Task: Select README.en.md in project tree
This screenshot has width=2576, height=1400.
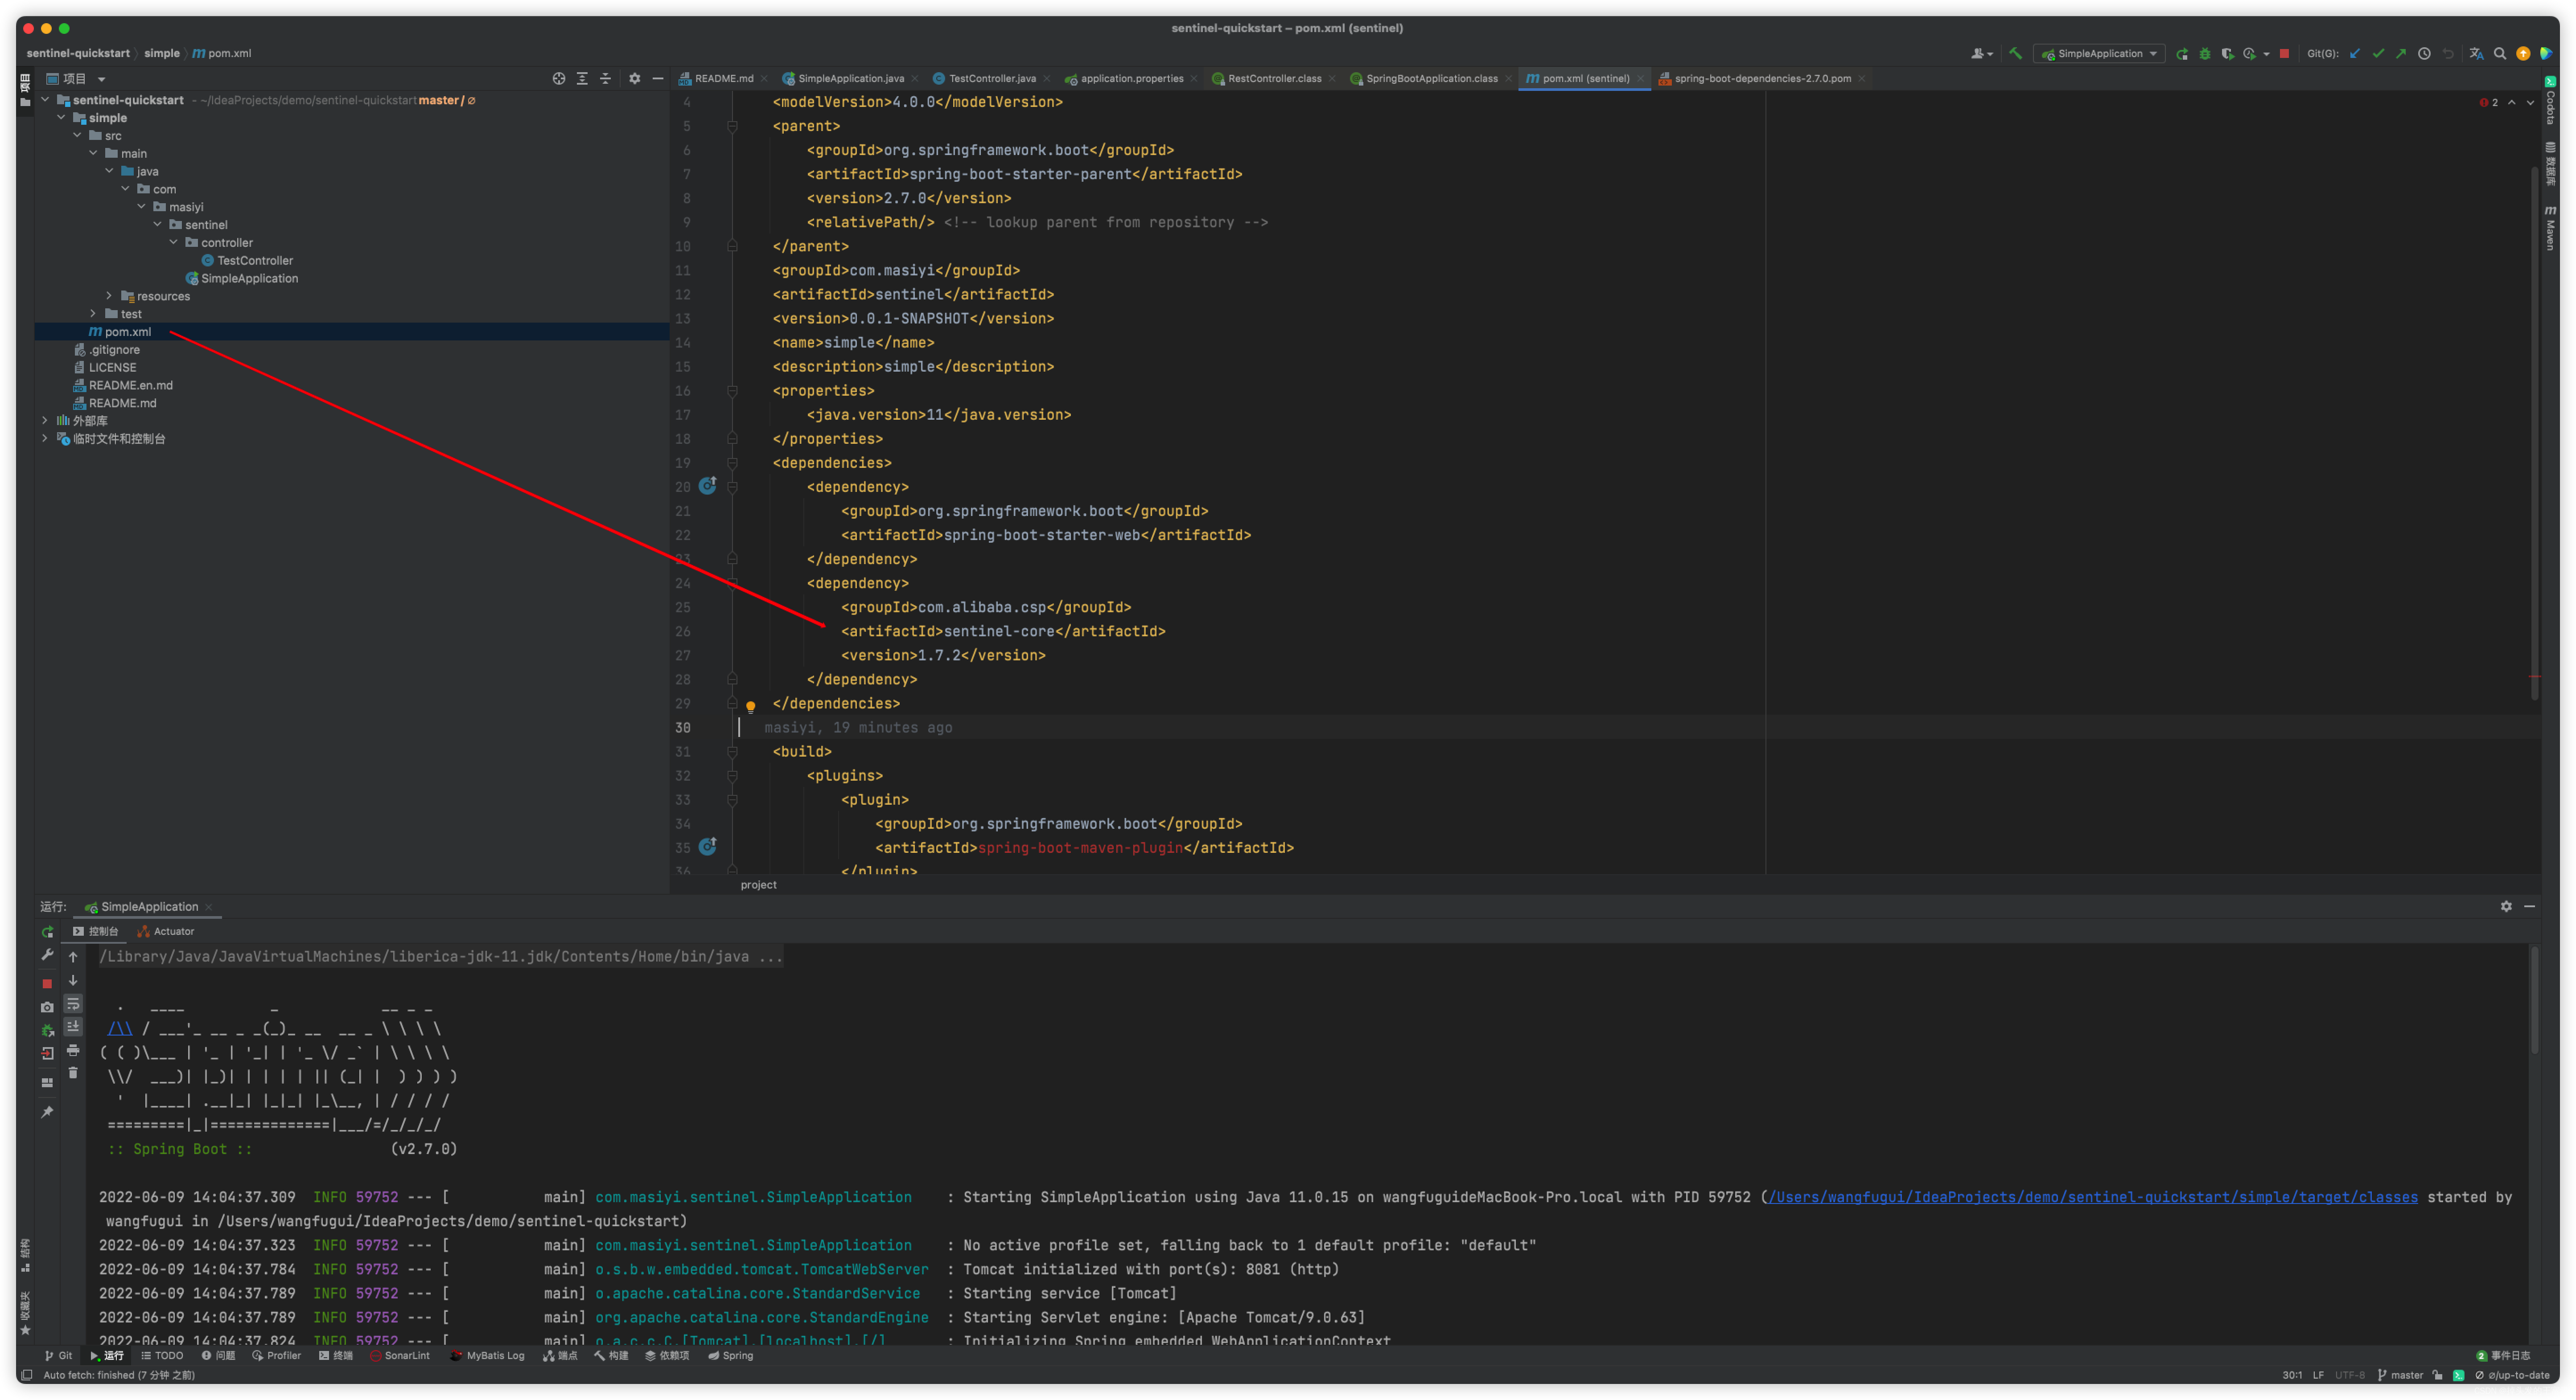Action: pos(130,386)
